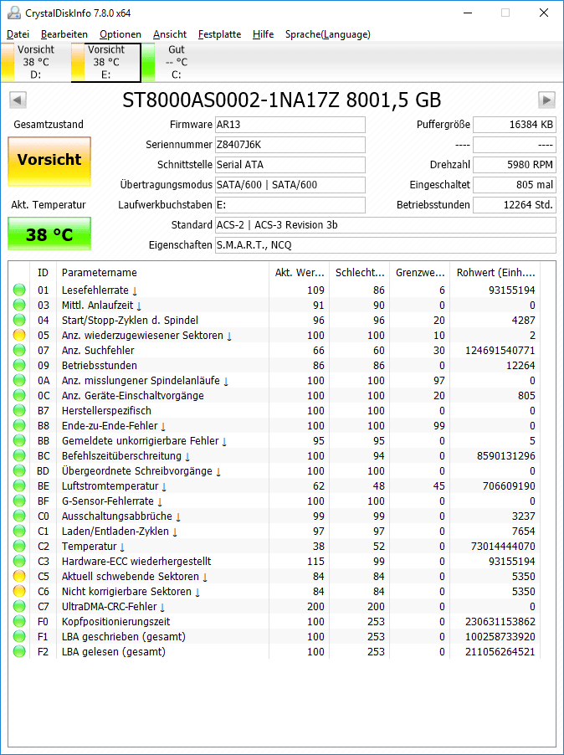The image size is (564, 755).
Task: Click green status icon for Ausschaltungsabbrüche
Action: click(x=19, y=516)
